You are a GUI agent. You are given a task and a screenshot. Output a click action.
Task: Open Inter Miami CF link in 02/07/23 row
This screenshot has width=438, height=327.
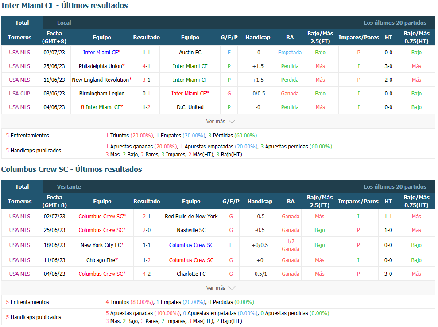[102, 53]
